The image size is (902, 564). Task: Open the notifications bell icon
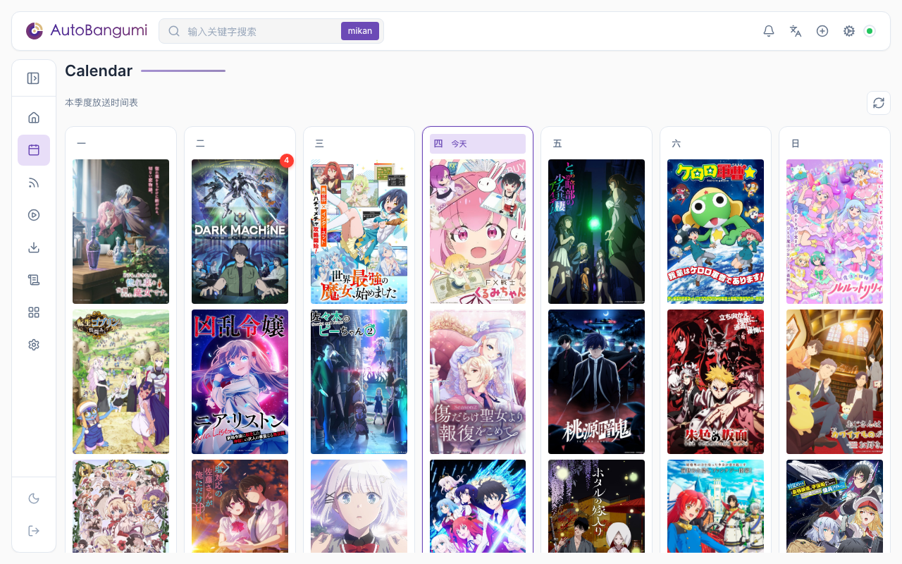(769, 31)
